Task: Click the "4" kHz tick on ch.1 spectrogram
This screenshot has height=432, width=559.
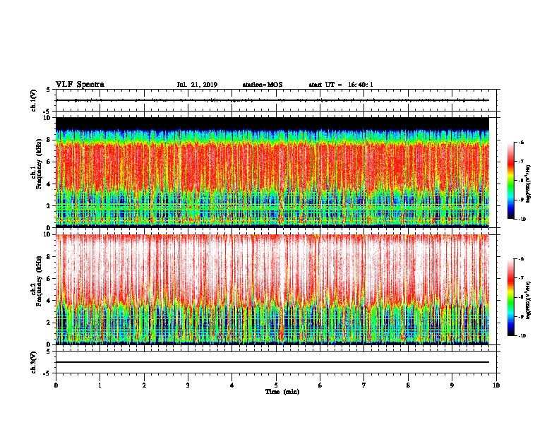Action: tap(49, 184)
